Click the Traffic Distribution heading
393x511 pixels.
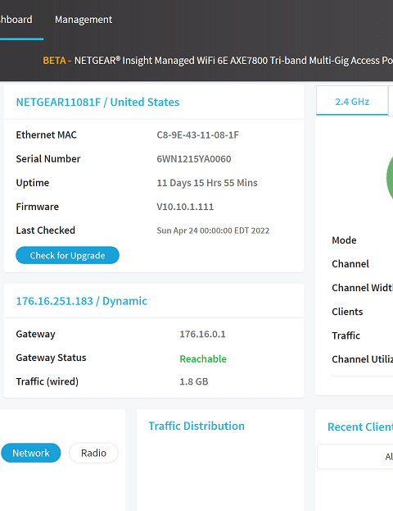tap(196, 426)
